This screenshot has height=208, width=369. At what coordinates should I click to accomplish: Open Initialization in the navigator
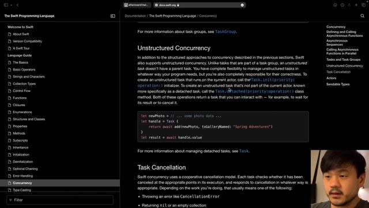point(21,155)
